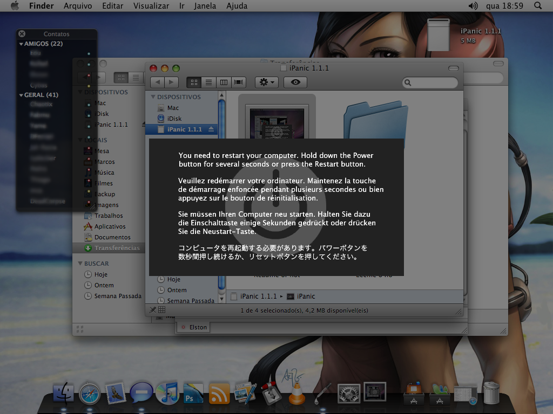Open Spotlight magnifier in menu bar
The height and width of the screenshot is (414, 553).
(538, 5)
